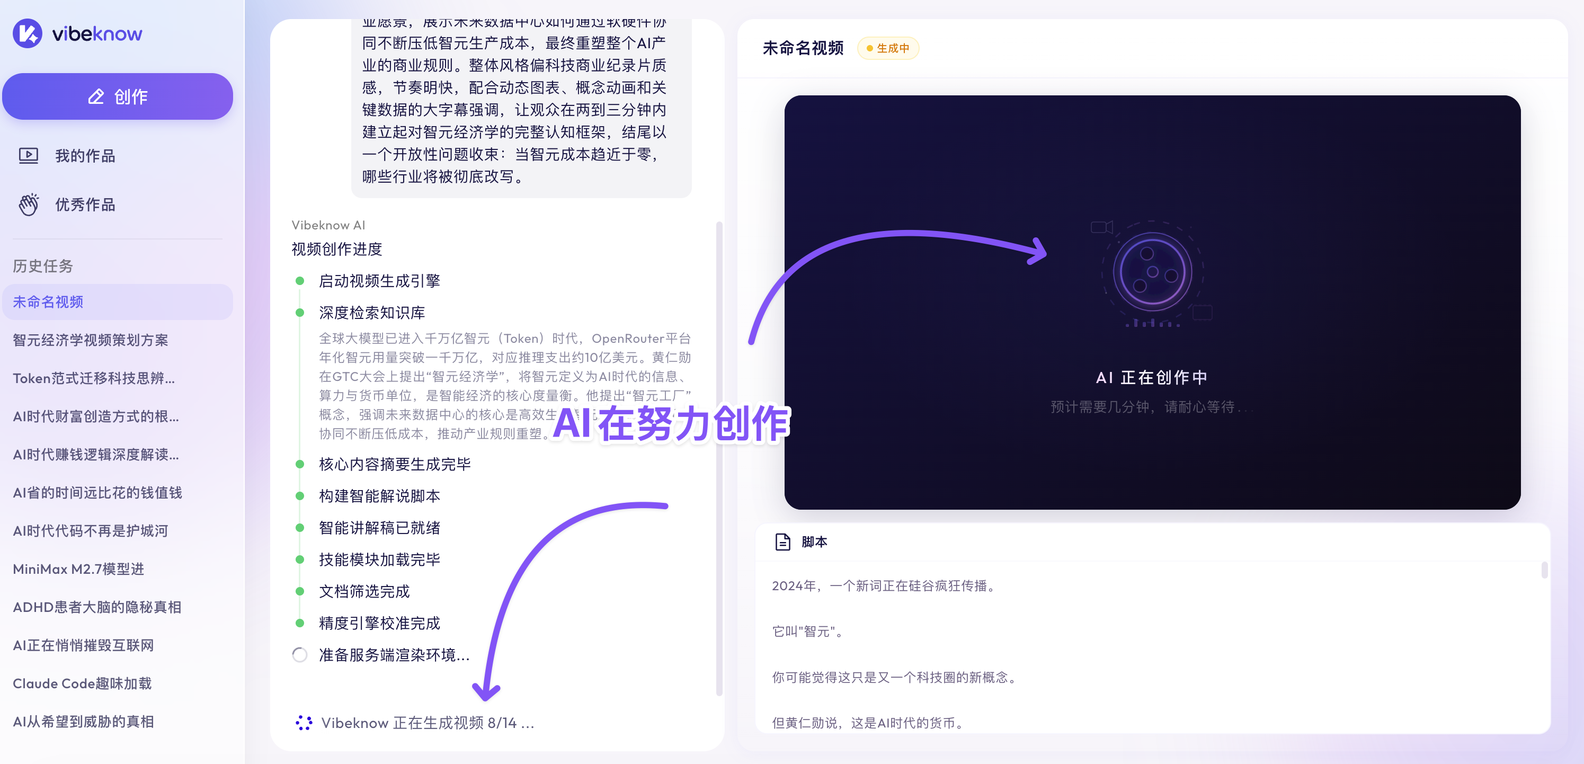1584x764 pixels.
Task: Click the hollow circle of 准备服务端渲染环境 step
Action: click(x=300, y=655)
